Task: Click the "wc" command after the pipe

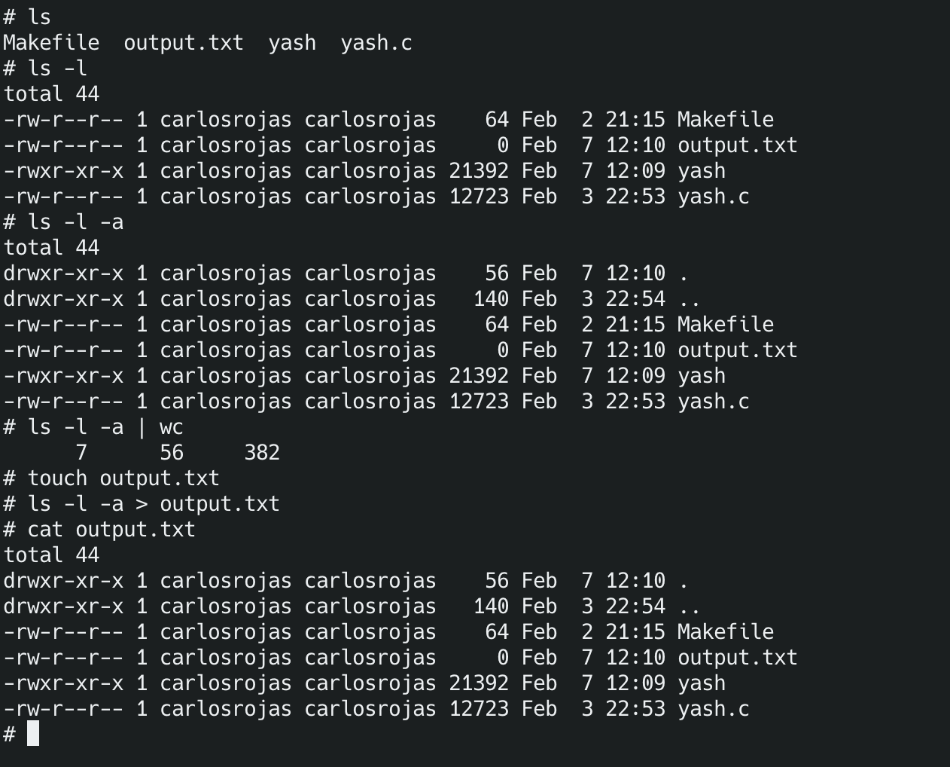Action: pyautogui.click(x=172, y=427)
